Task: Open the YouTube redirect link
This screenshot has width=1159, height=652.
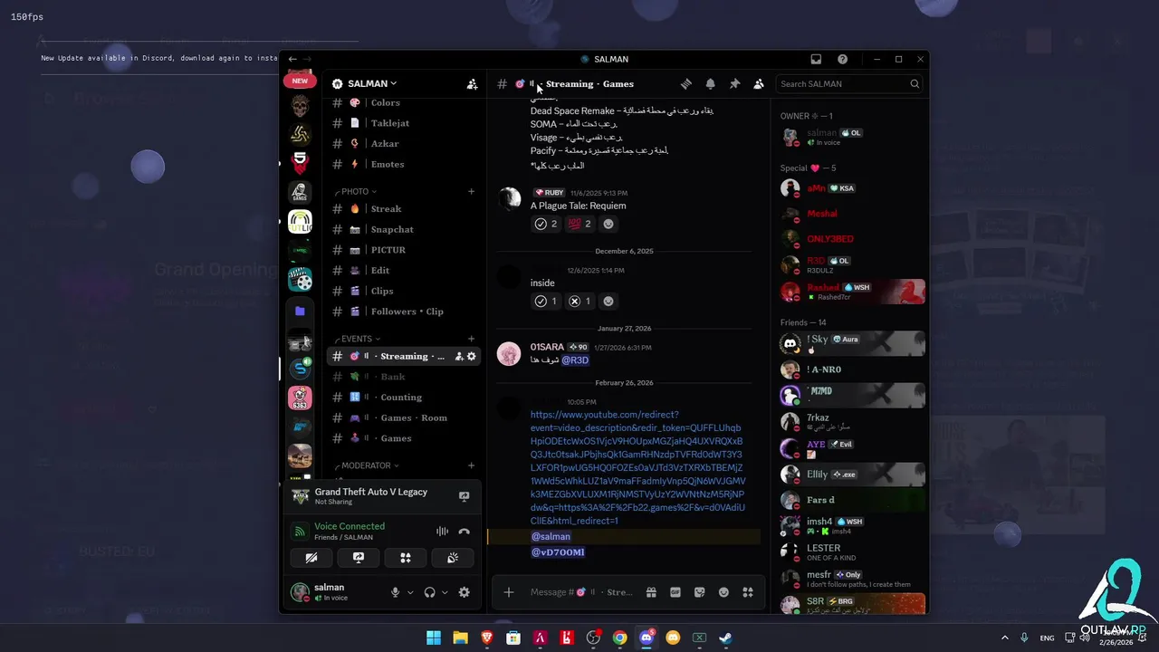Action: (637, 468)
